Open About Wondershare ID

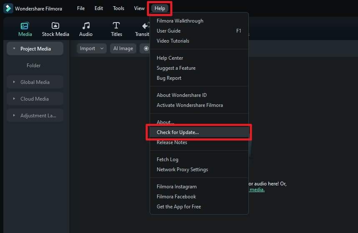199,95
